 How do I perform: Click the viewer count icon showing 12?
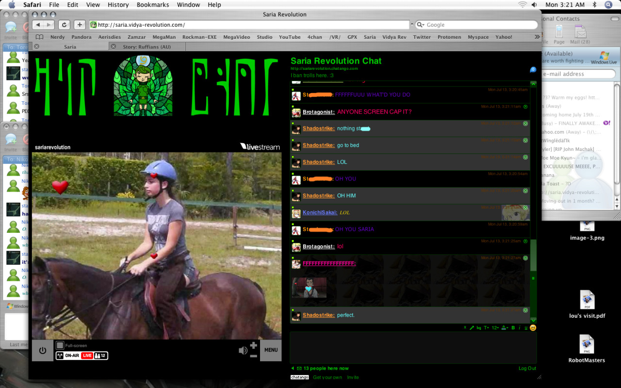coord(100,356)
